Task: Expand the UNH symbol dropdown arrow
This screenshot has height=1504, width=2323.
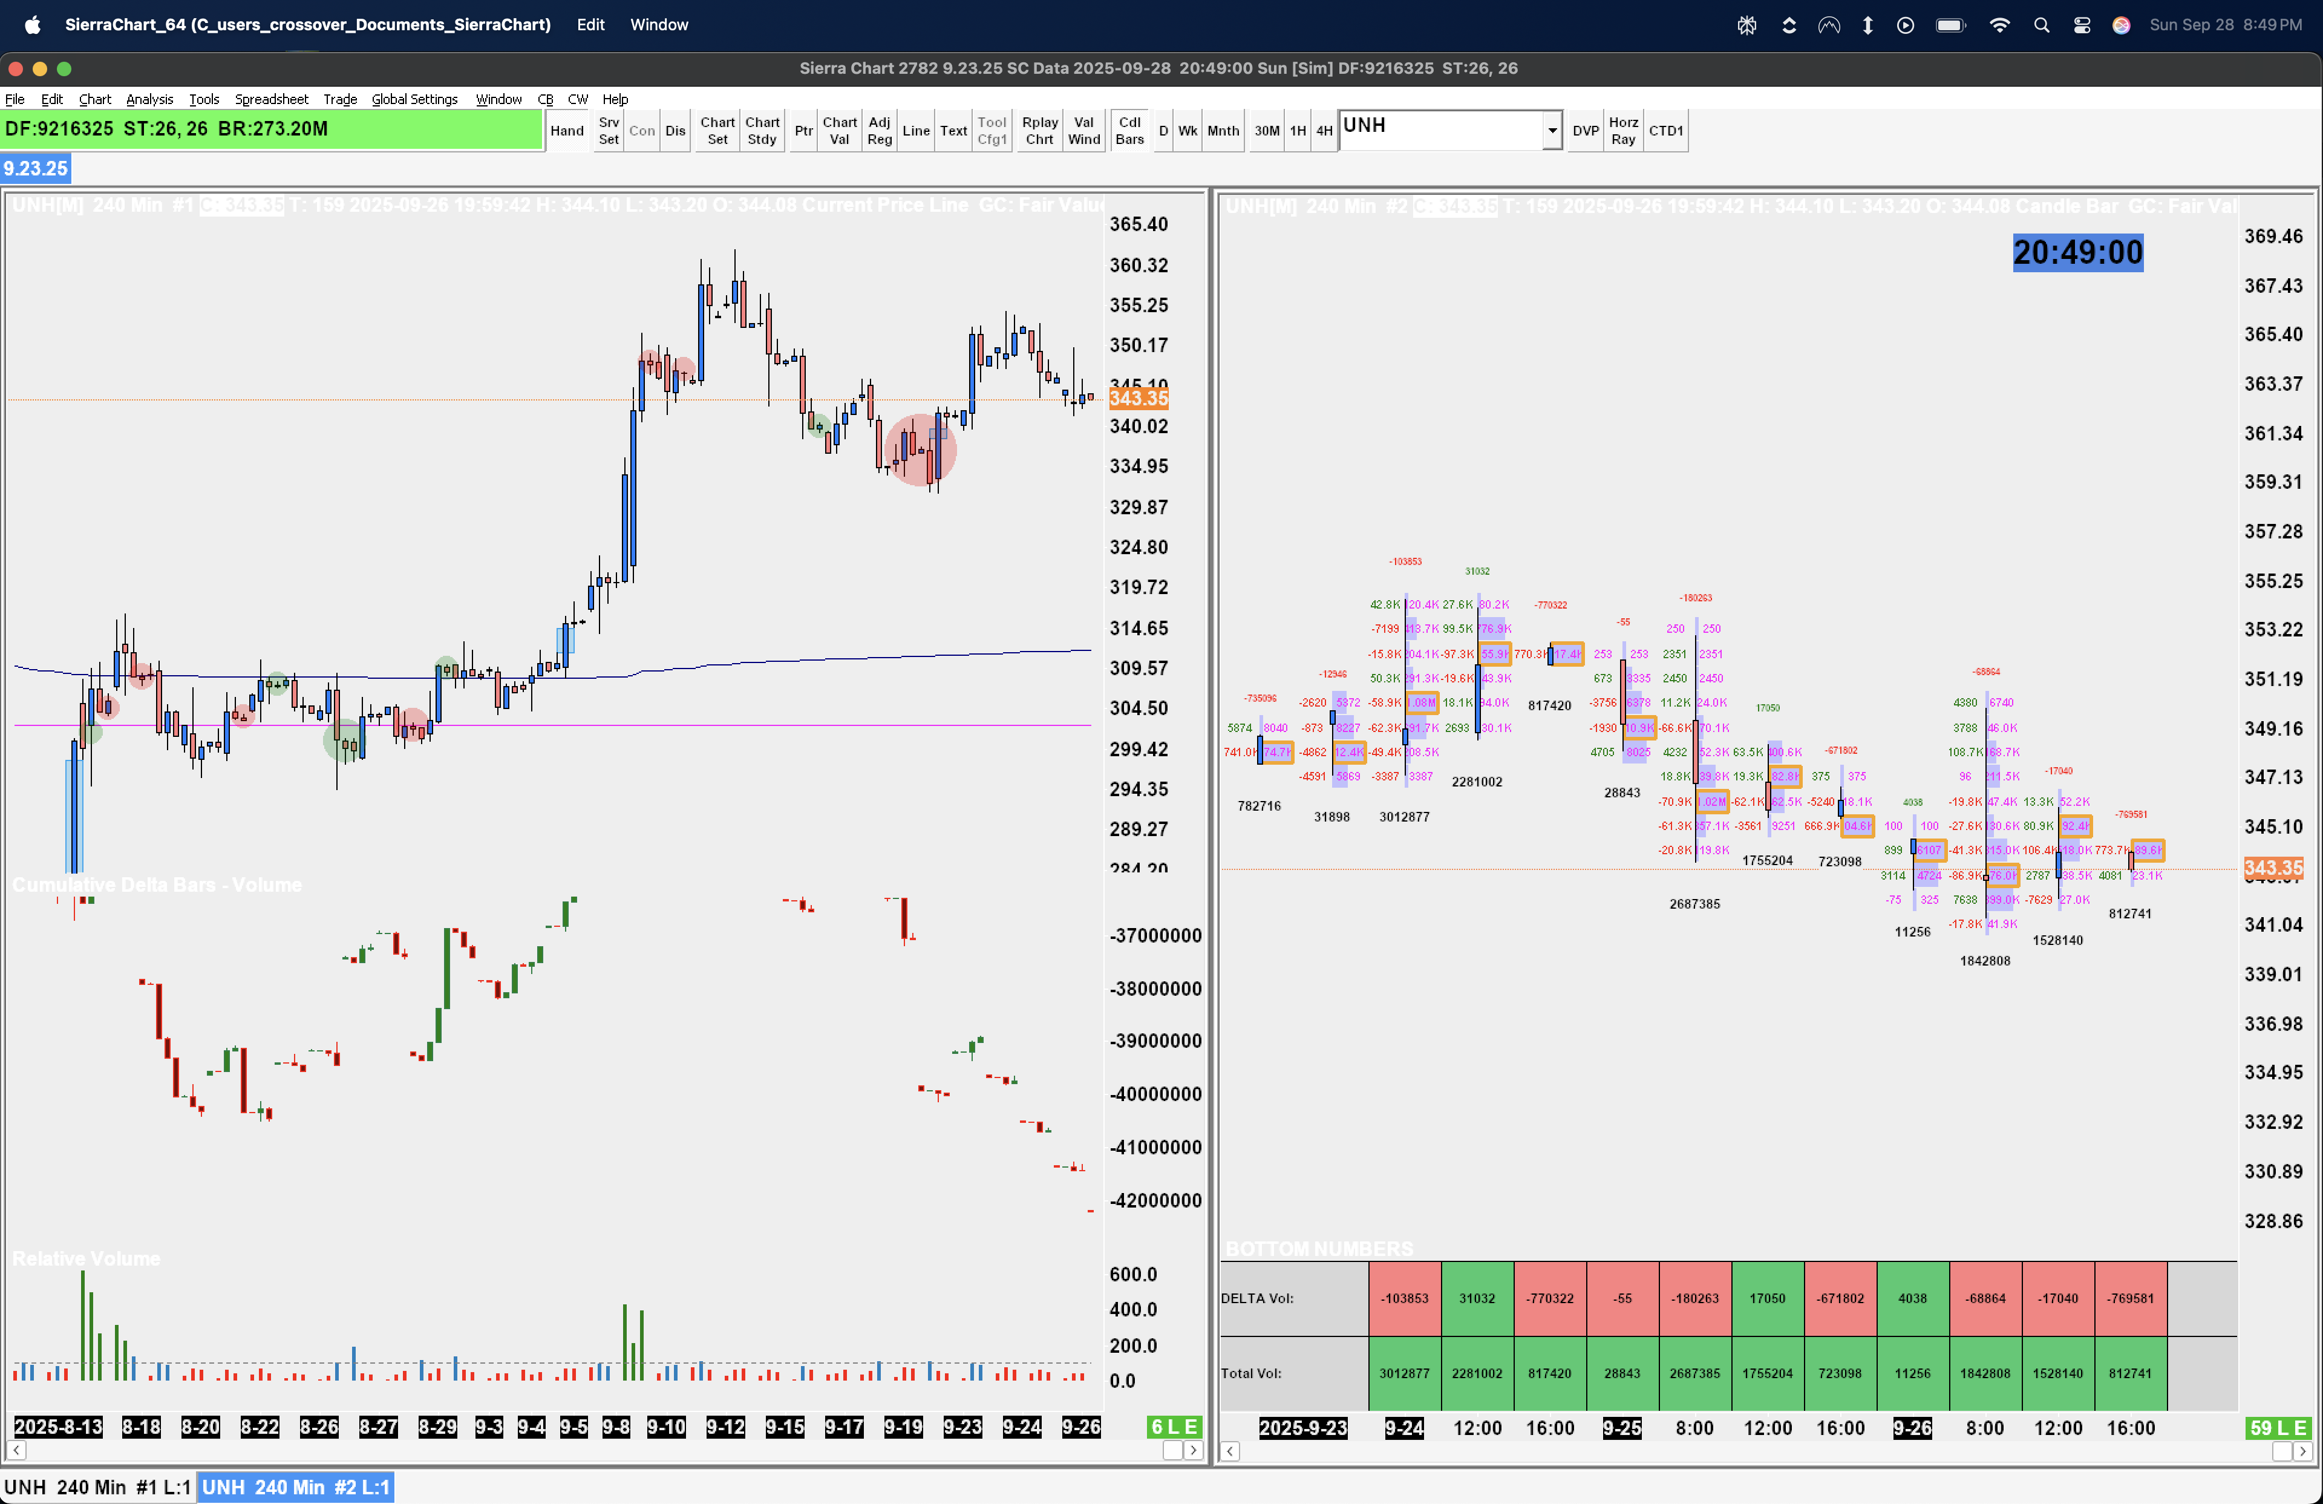Action: tap(1552, 131)
